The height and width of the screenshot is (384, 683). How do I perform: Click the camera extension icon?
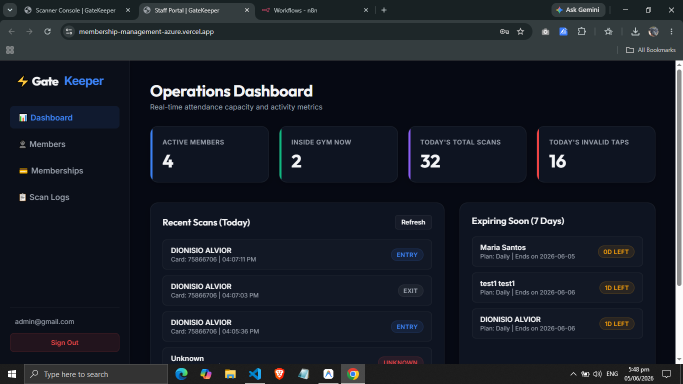click(545, 31)
